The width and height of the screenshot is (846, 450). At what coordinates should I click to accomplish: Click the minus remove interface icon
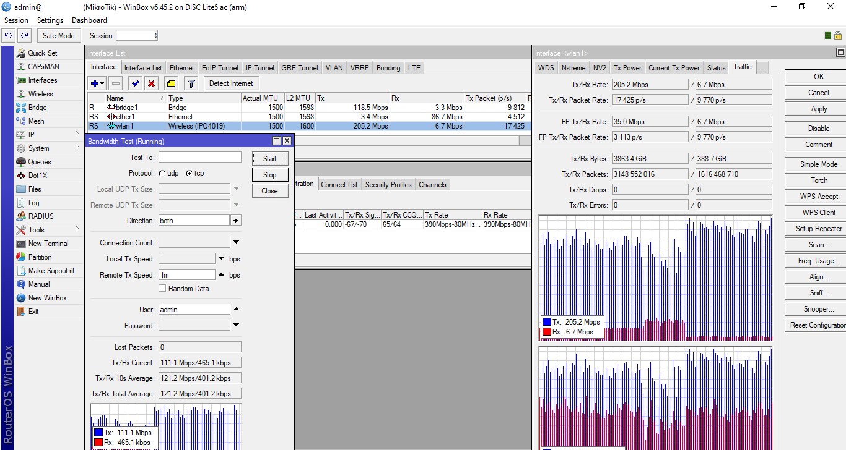click(115, 83)
